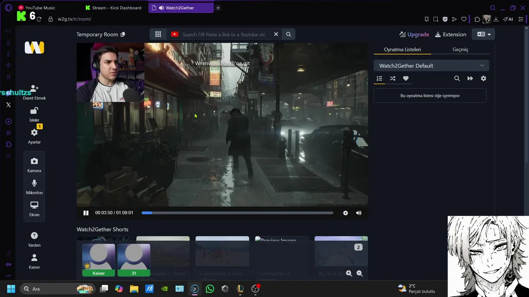529x297 pixels.
Task: Open the browser extensions puzzle icon
Action: click(x=477, y=19)
